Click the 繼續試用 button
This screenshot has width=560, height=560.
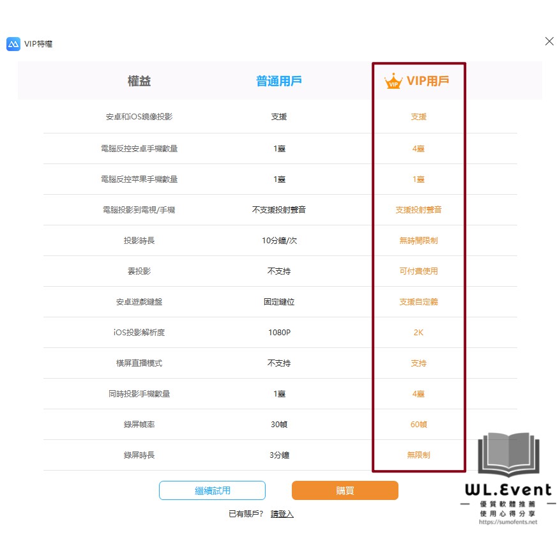pos(212,490)
